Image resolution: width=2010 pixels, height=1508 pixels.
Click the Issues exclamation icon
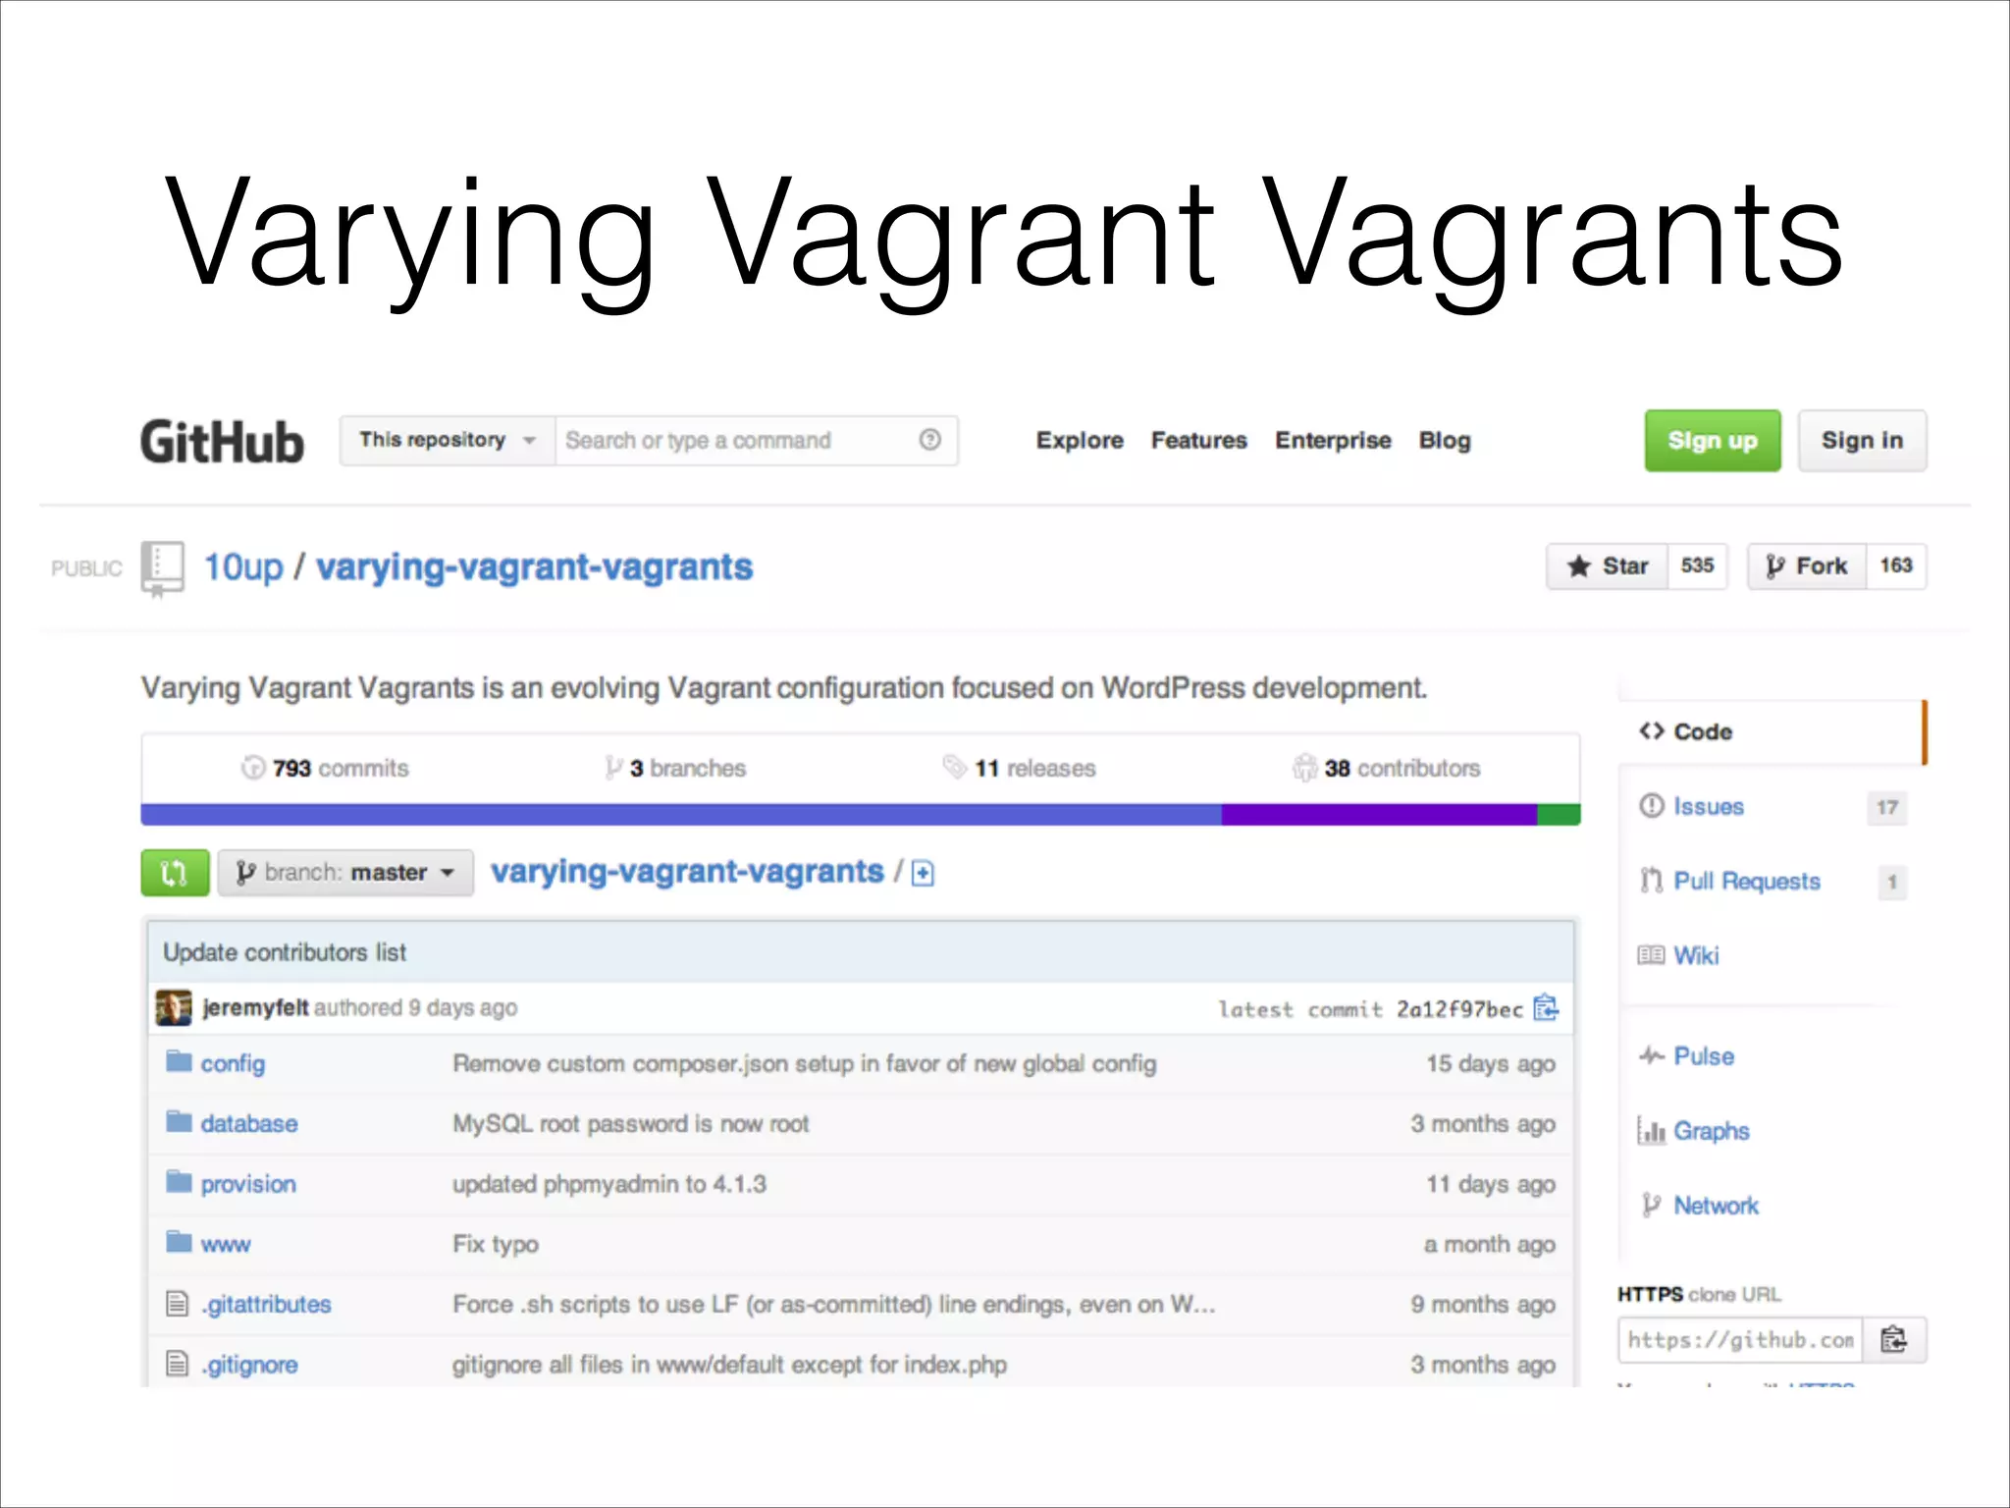click(1652, 806)
